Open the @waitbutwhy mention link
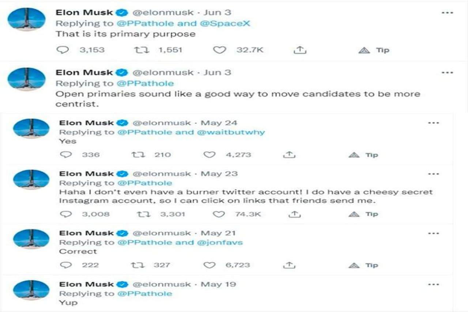This screenshot has width=468, height=312. point(231,132)
